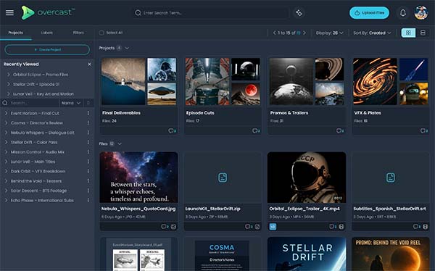435x271 pixels.
Task: Click the LaunchKit_StellarDrift.zip file name
Action: (x=212, y=209)
